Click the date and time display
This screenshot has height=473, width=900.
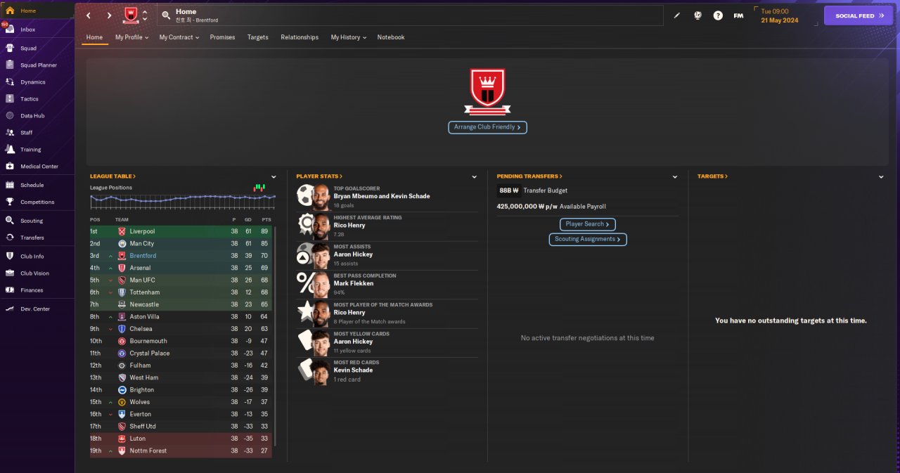[x=780, y=15]
